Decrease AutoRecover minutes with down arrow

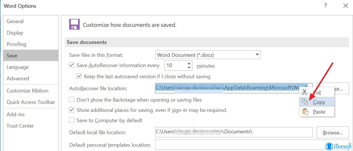click(x=189, y=68)
